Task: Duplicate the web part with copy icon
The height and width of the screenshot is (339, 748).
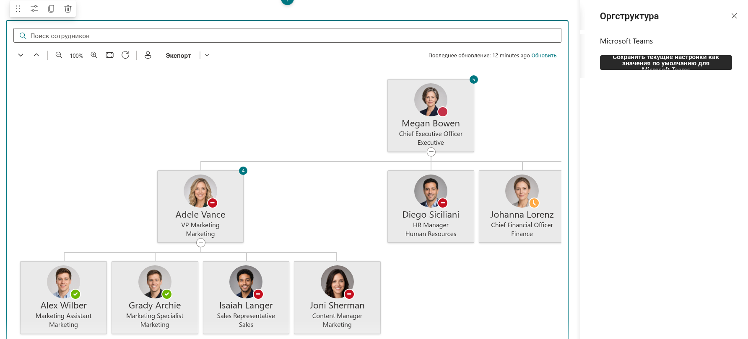Action: tap(51, 9)
